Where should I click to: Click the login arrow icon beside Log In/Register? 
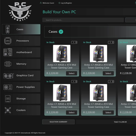click(x=59, y=3)
